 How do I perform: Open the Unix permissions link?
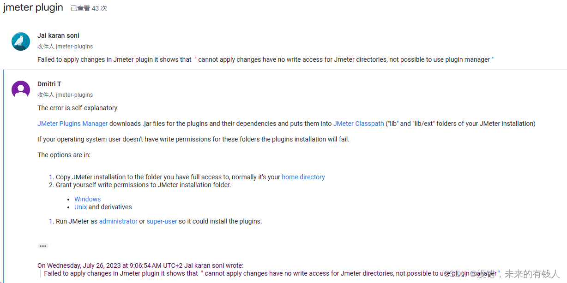pos(80,207)
